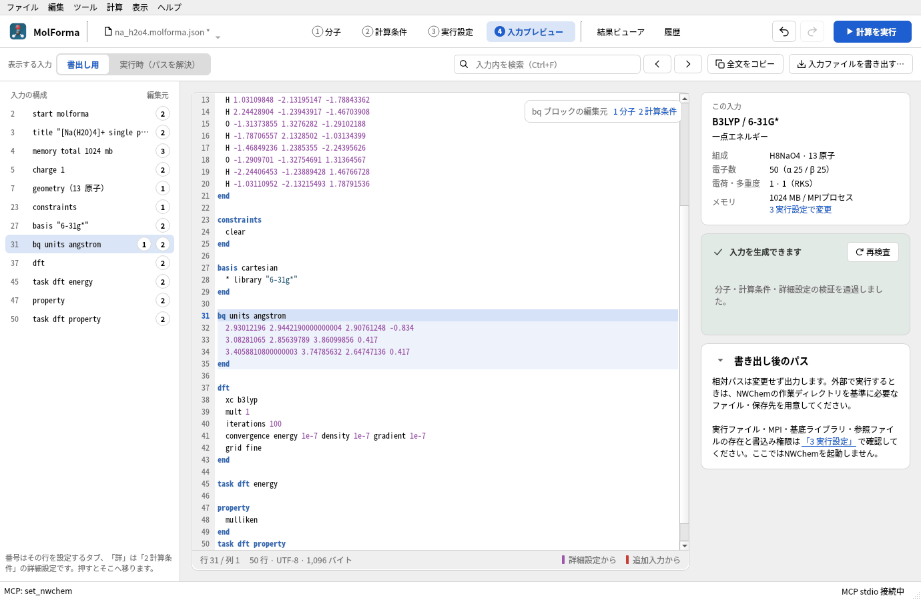Collapse the 書き出し後のパス section

pos(720,361)
